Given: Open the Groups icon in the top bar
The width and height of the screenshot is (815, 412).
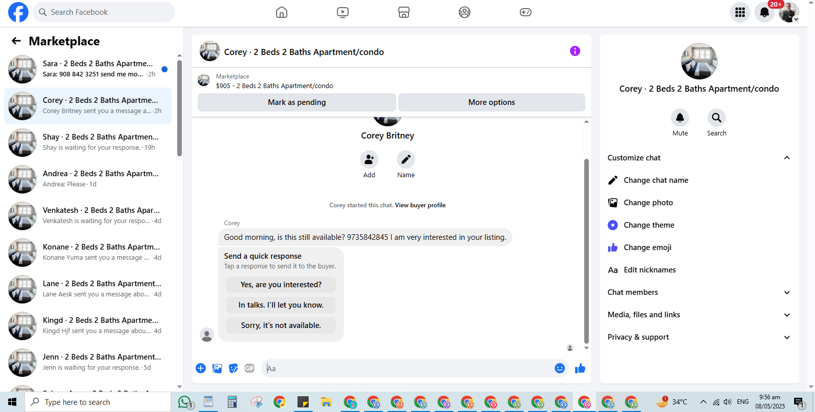Looking at the screenshot, I should pyautogui.click(x=465, y=12).
